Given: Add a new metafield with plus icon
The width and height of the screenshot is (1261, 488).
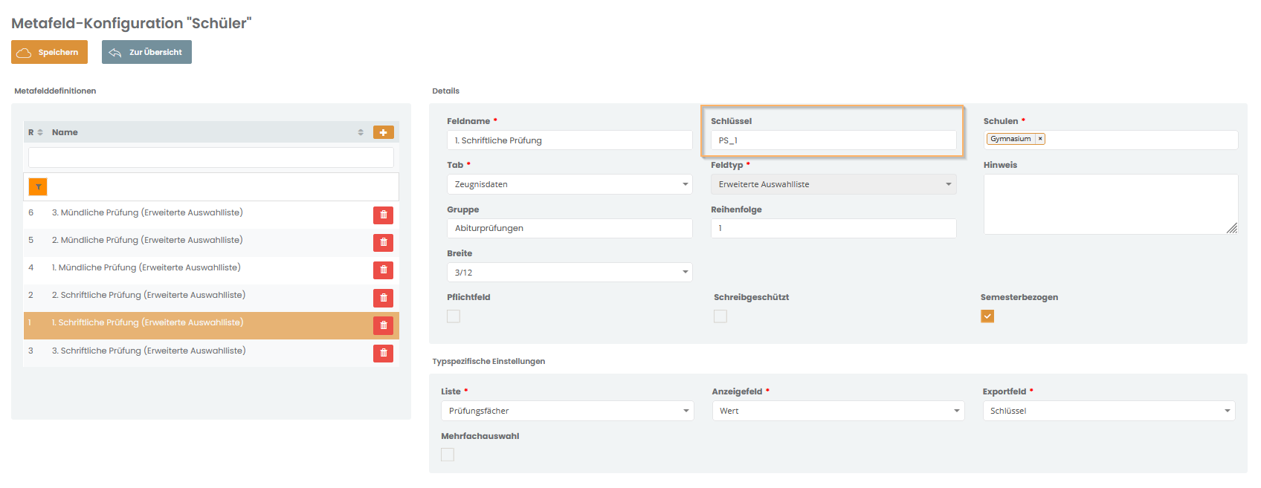Looking at the screenshot, I should [x=383, y=132].
